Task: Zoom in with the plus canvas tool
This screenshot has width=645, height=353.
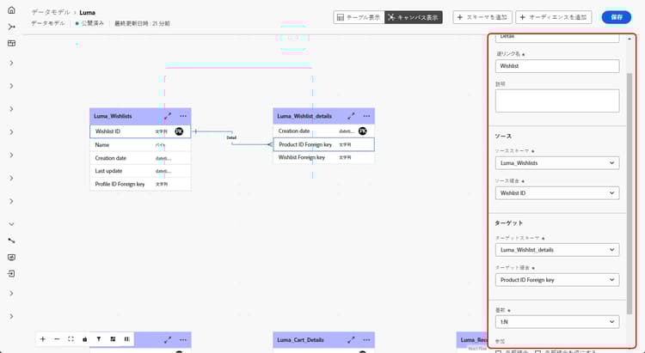Action: tap(43, 339)
